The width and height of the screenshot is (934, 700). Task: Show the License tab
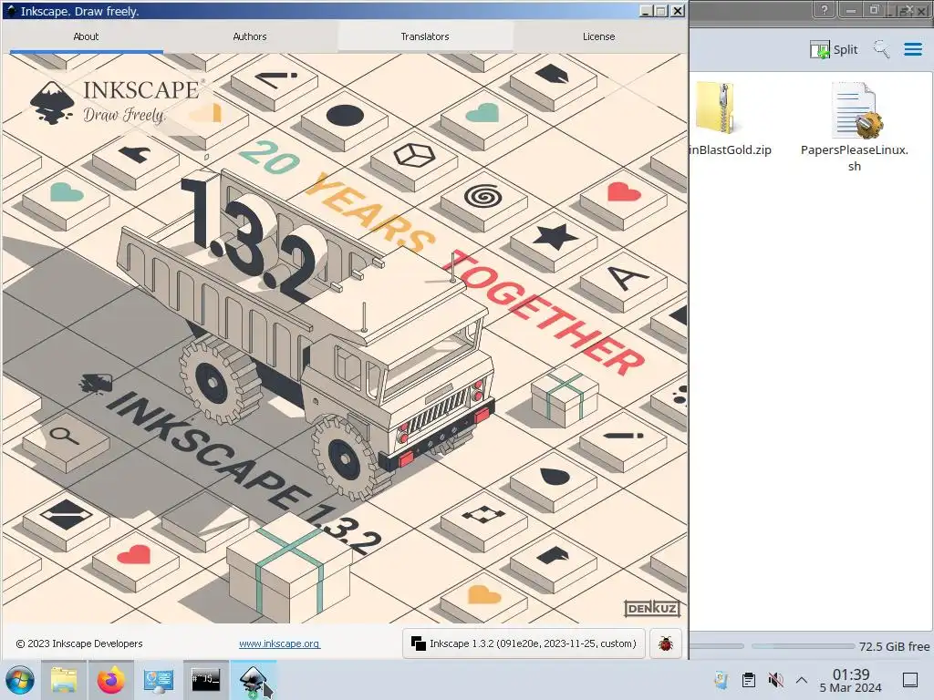pyautogui.click(x=598, y=36)
